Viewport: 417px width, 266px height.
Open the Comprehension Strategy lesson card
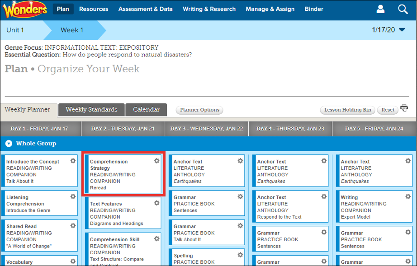tap(118, 175)
